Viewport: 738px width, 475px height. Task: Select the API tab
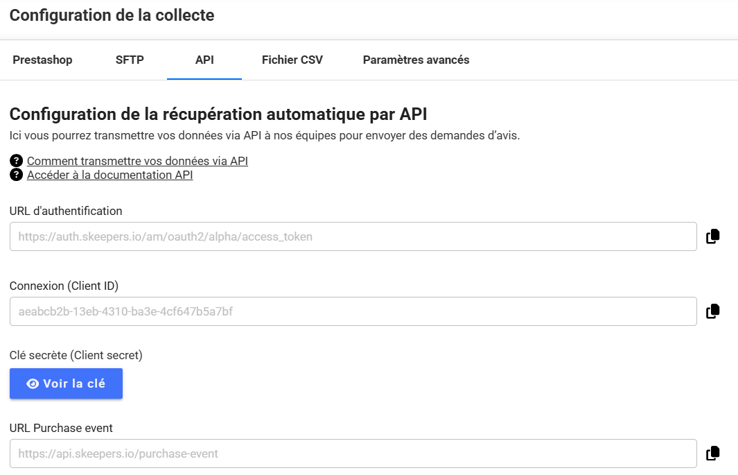(x=204, y=60)
